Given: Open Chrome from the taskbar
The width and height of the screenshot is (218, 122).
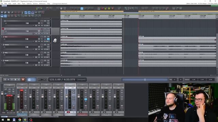Looking at the screenshot, I should coord(20,120).
